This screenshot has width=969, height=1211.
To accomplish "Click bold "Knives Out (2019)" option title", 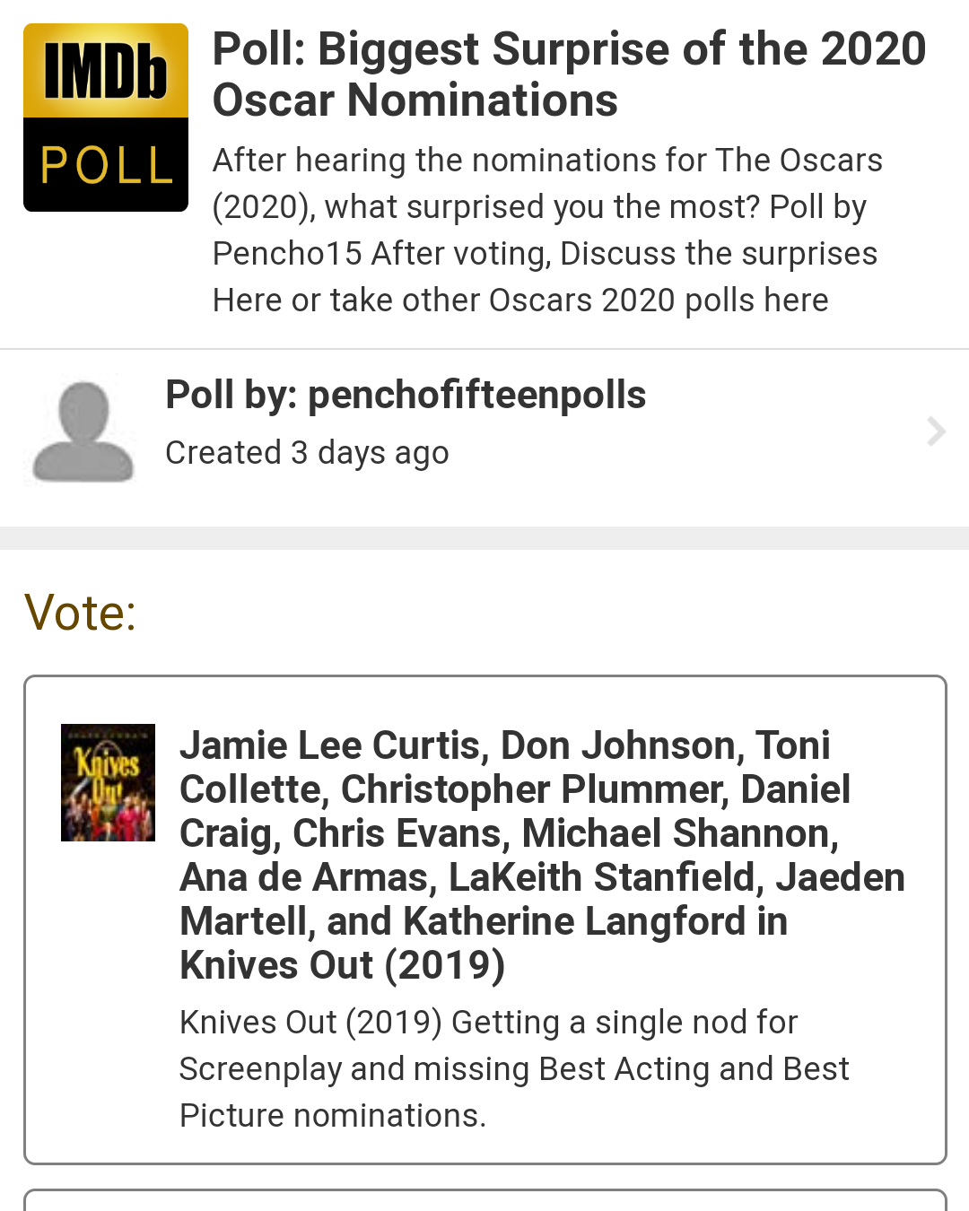I will tap(342, 965).
